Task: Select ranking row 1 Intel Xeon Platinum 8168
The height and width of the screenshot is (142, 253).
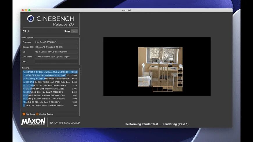Action: (50, 72)
